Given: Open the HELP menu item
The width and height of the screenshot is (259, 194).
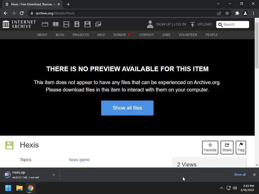Looking at the screenshot, I should coord(101,35).
